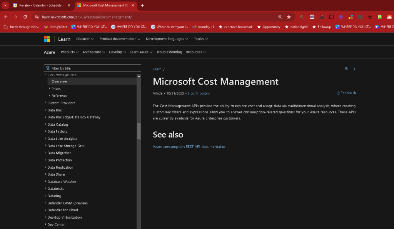394x229 pixels.
Task: Open Azure consumption REST API documentation link
Action: coord(189,147)
